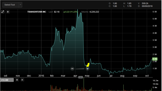
Task: Click the nov label on time axis
Action: pyautogui.click(x=18, y=76)
